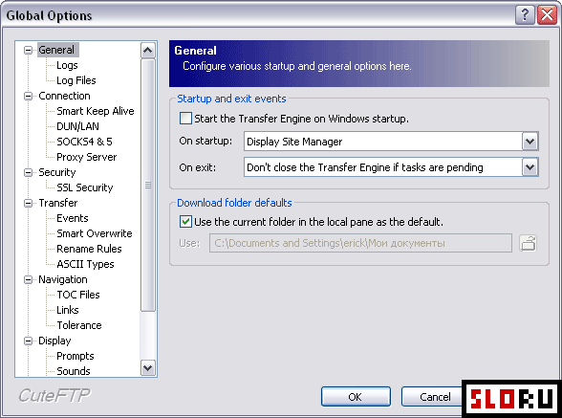Image resolution: width=562 pixels, height=418 pixels.
Task: Enable Start the Transfer Engine on Windows startup
Action: (x=185, y=119)
